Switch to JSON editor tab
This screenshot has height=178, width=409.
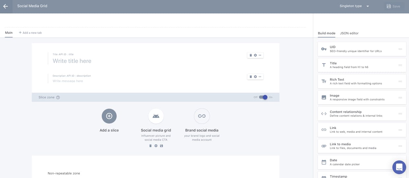coord(349,33)
